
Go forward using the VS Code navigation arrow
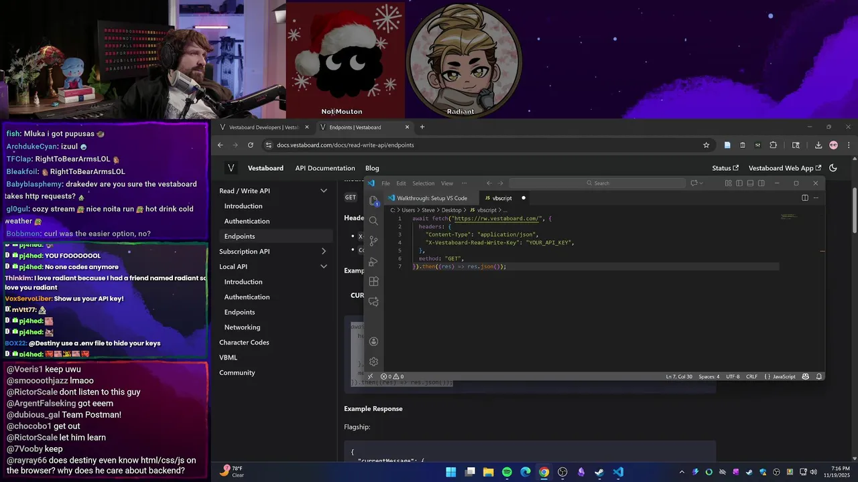coord(500,183)
